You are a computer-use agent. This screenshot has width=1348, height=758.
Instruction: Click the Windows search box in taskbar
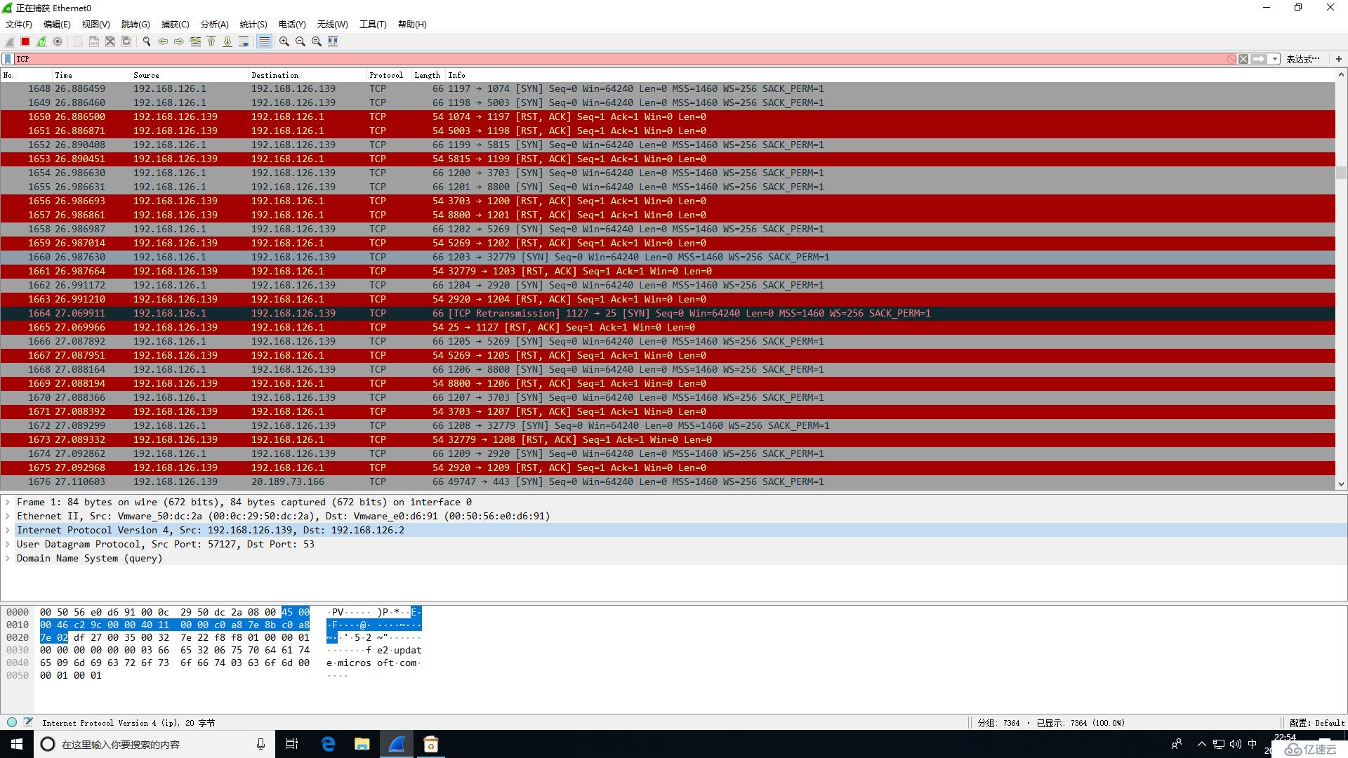(x=154, y=744)
